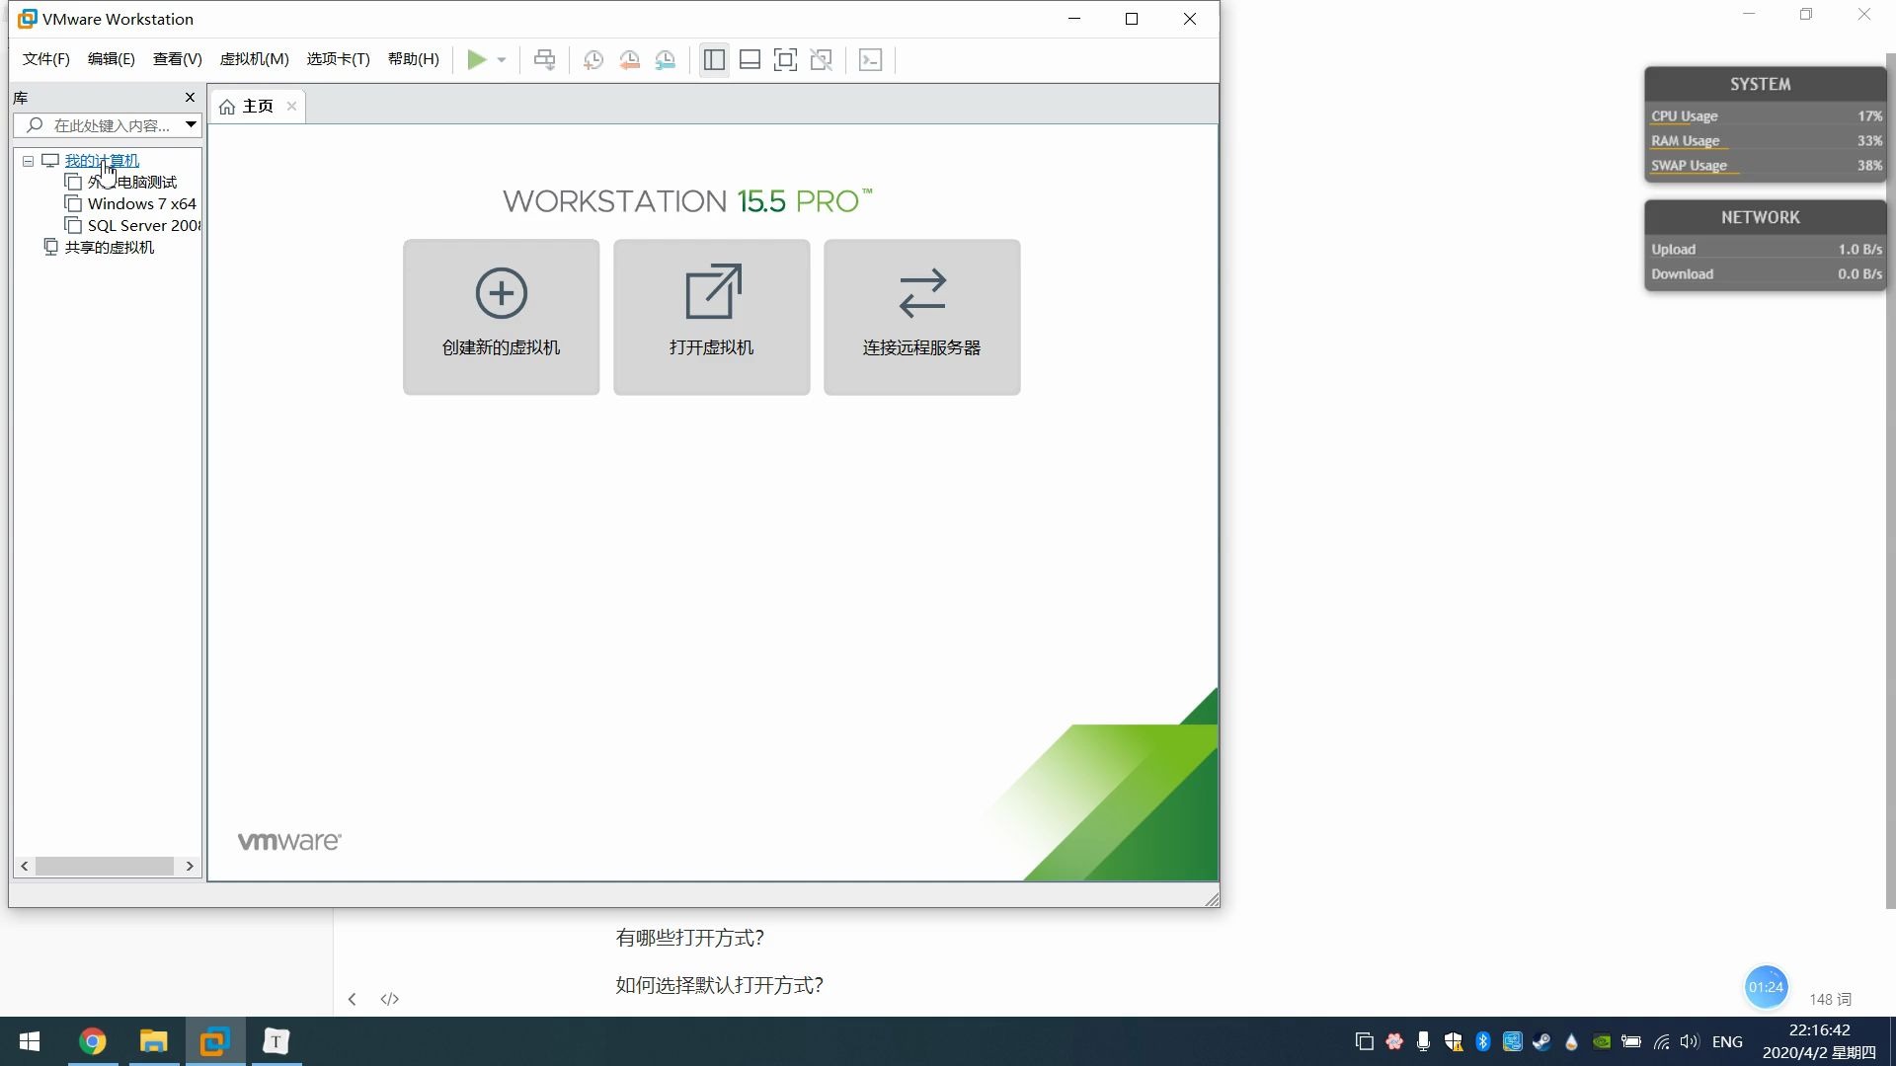The height and width of the screenshot is (1066, 1896).
Task: Toggle source code mode in background editor
Action: 389,999
